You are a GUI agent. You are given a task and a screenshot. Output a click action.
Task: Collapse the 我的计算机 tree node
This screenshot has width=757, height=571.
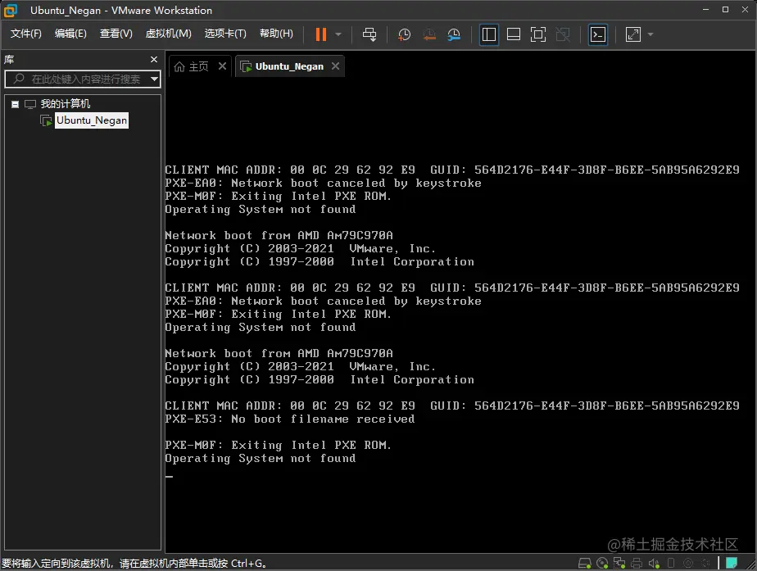(x=15, y=104)
